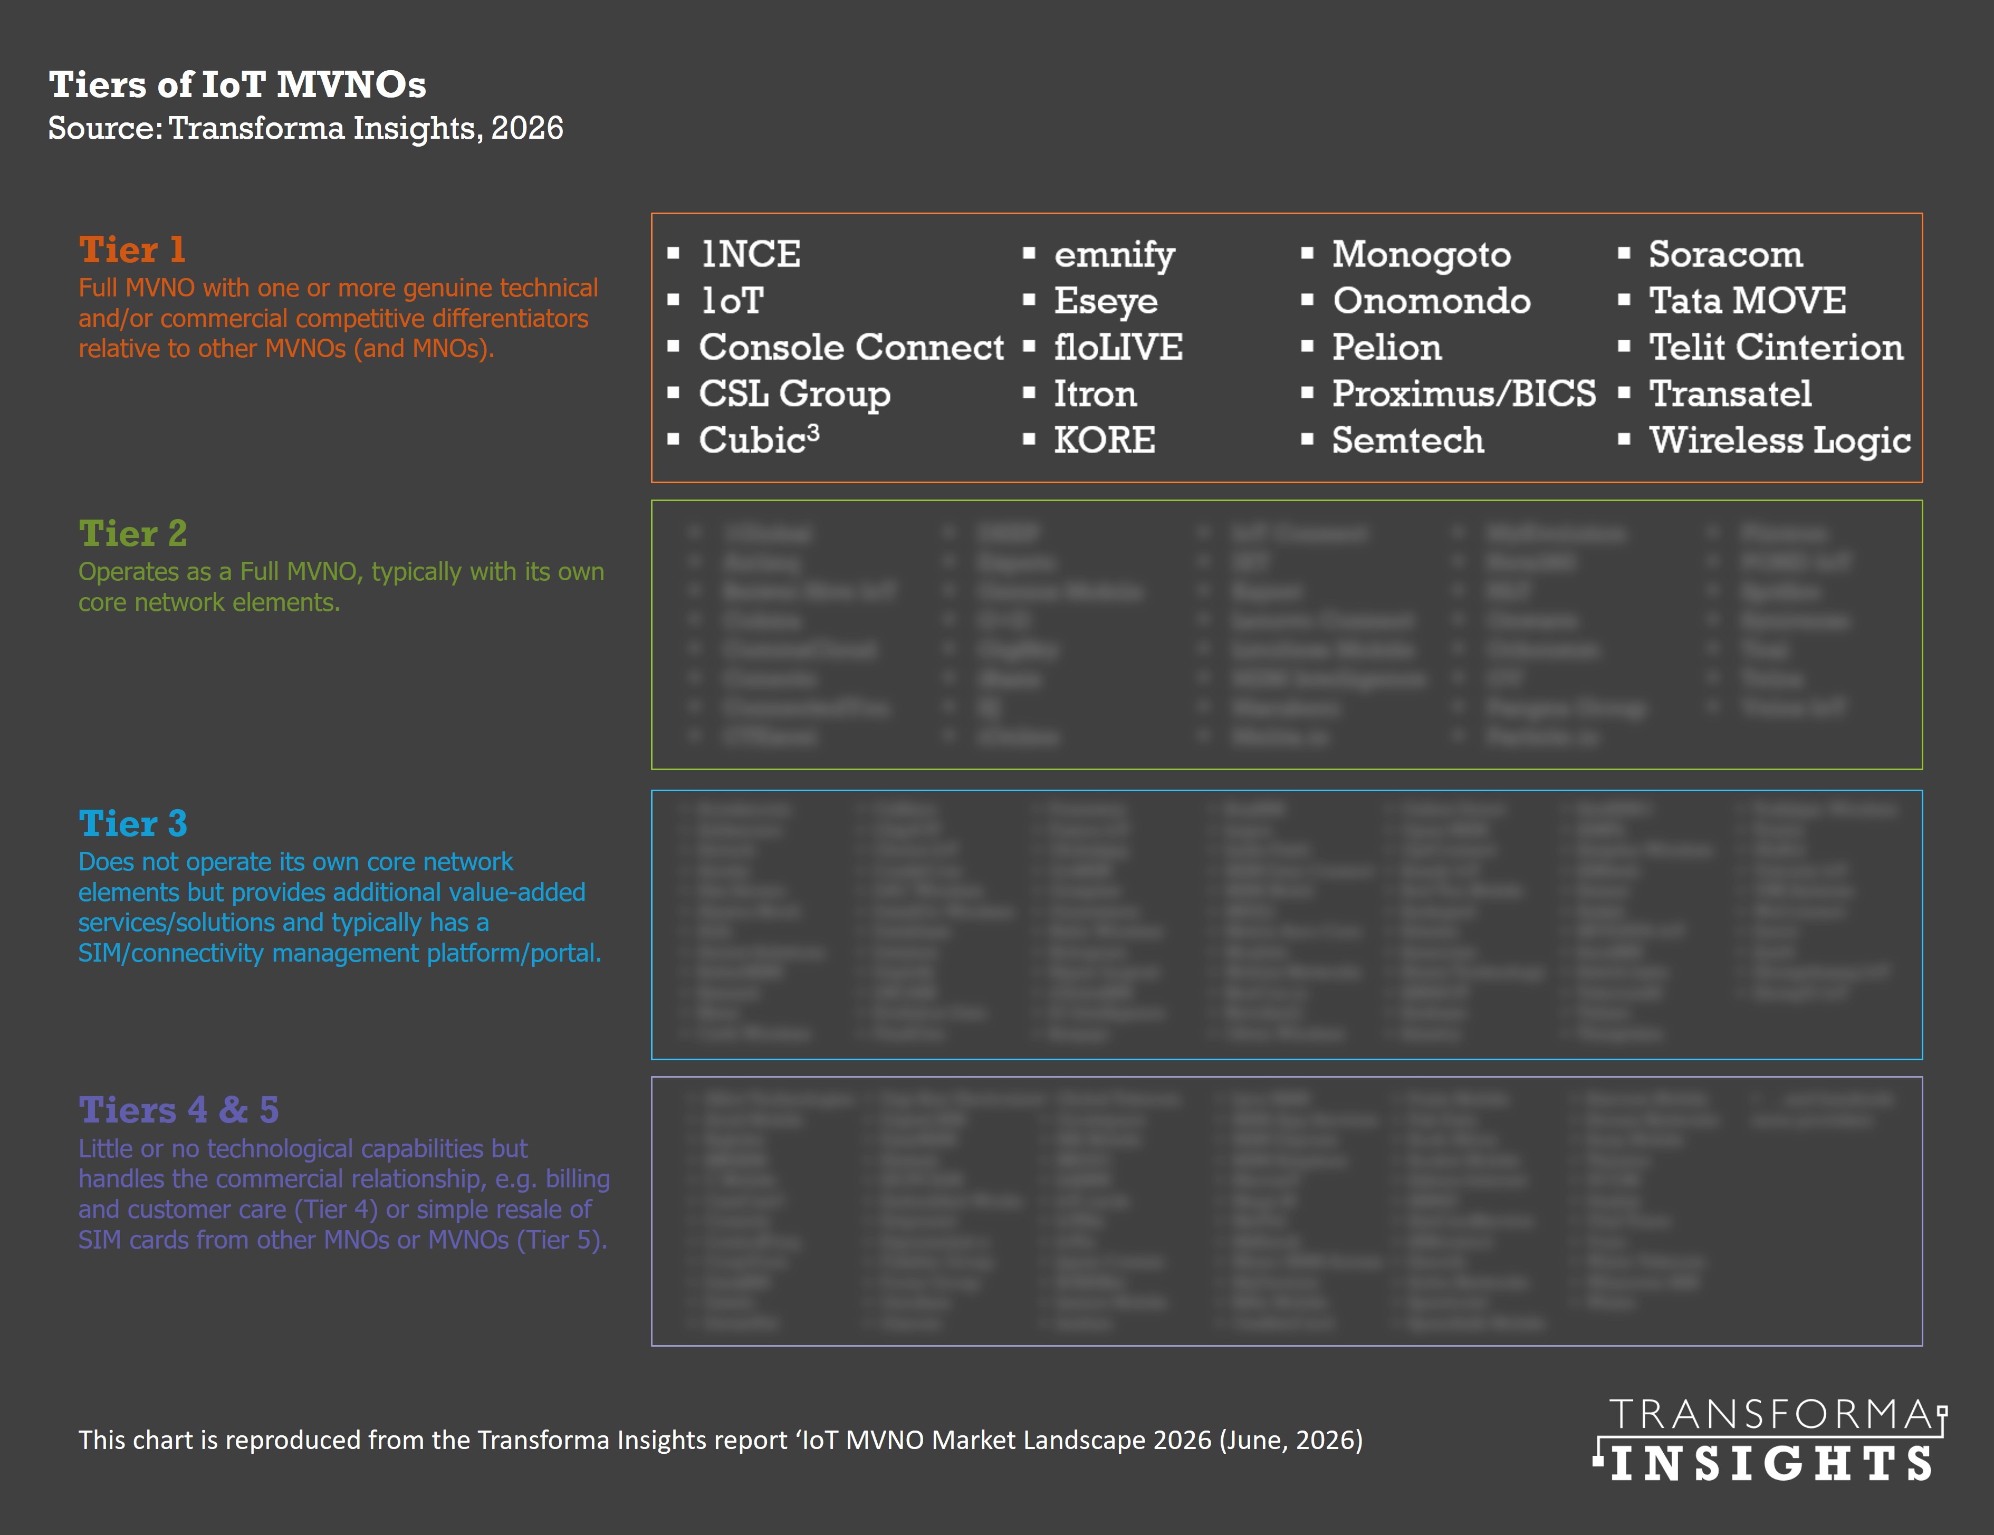Screen dimensions: 1994x1535
Task: Choose Wireless Logic from Tier 1 list
Action: coord(1779,441)
